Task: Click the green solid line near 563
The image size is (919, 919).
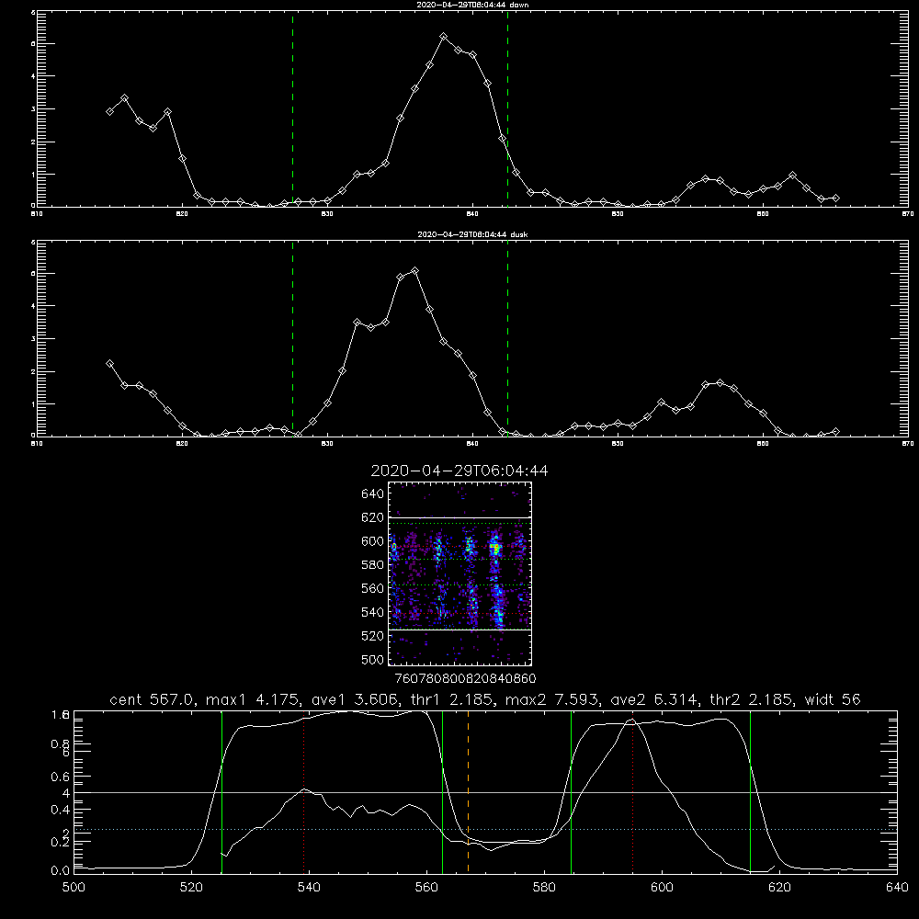Action: [x=443, y=792]
